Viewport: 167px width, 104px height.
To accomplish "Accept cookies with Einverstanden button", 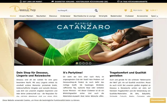I will point(158,100).
